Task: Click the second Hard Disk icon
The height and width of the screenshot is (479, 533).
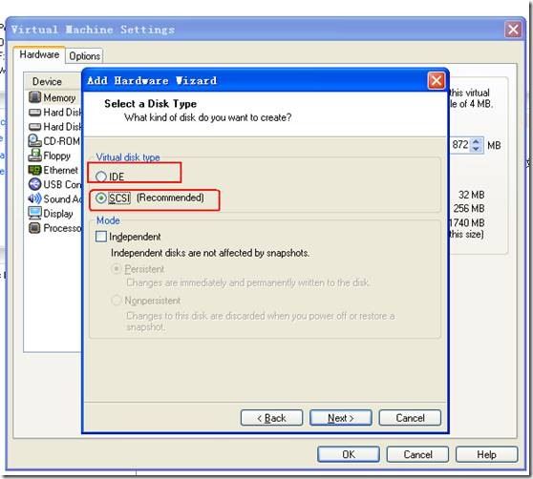Action: tap(34, 127)
